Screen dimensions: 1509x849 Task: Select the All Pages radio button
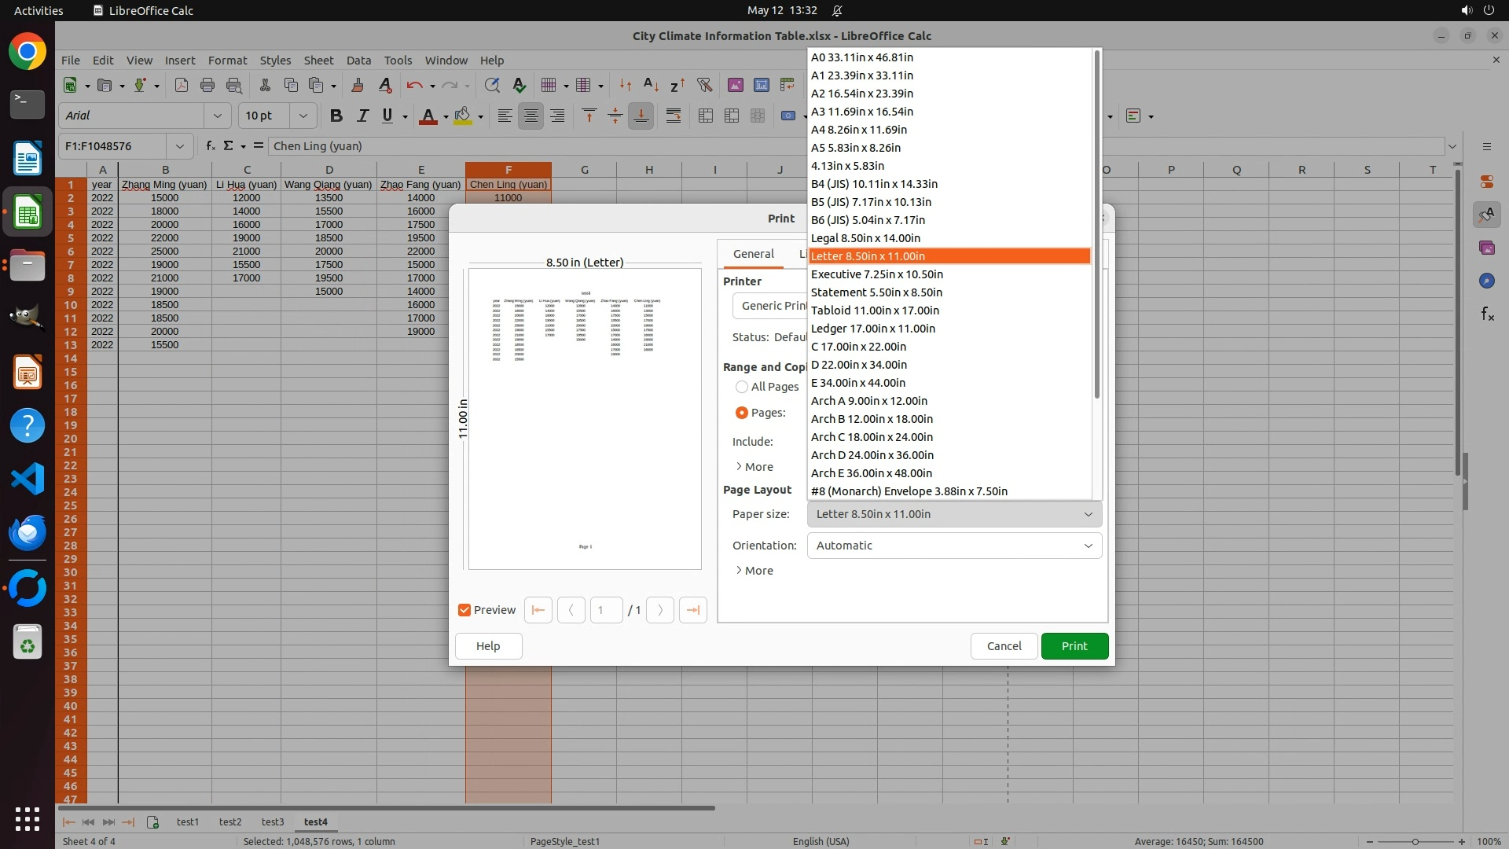(742, 387)
